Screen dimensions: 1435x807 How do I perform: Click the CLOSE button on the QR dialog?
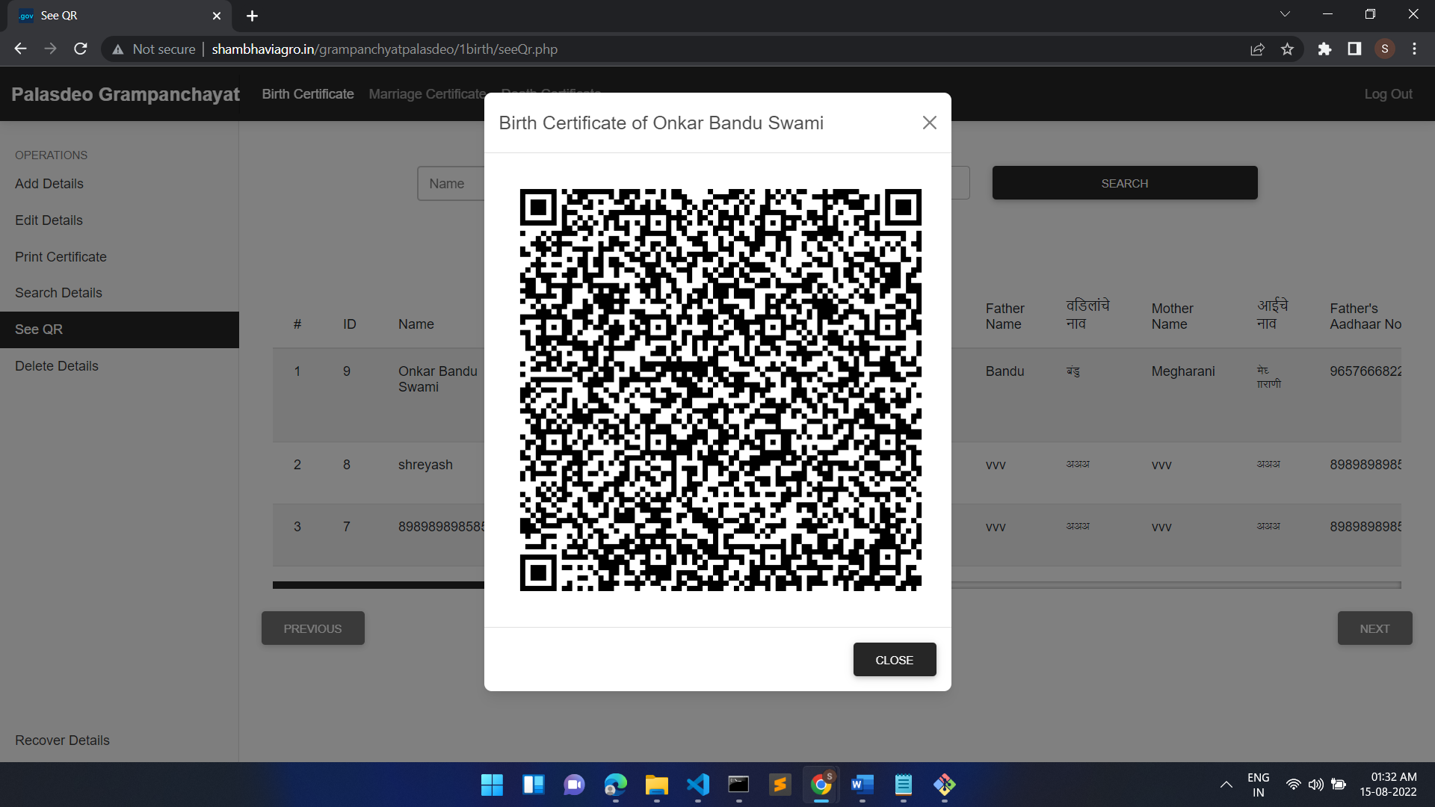894,659
